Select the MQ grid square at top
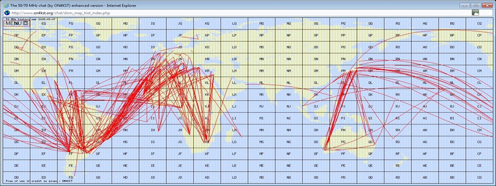 (261, 23)
